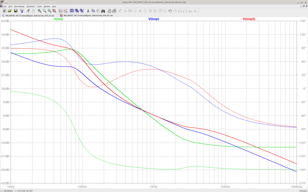Click the red V(loop2) trace label

(249, 19)
